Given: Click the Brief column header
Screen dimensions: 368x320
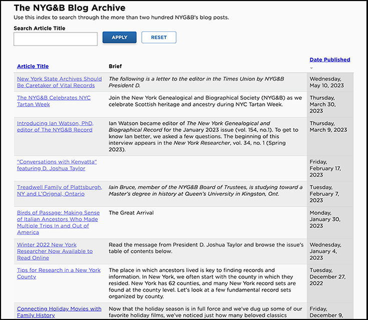Looking at the screenshot, I should 115,66.
